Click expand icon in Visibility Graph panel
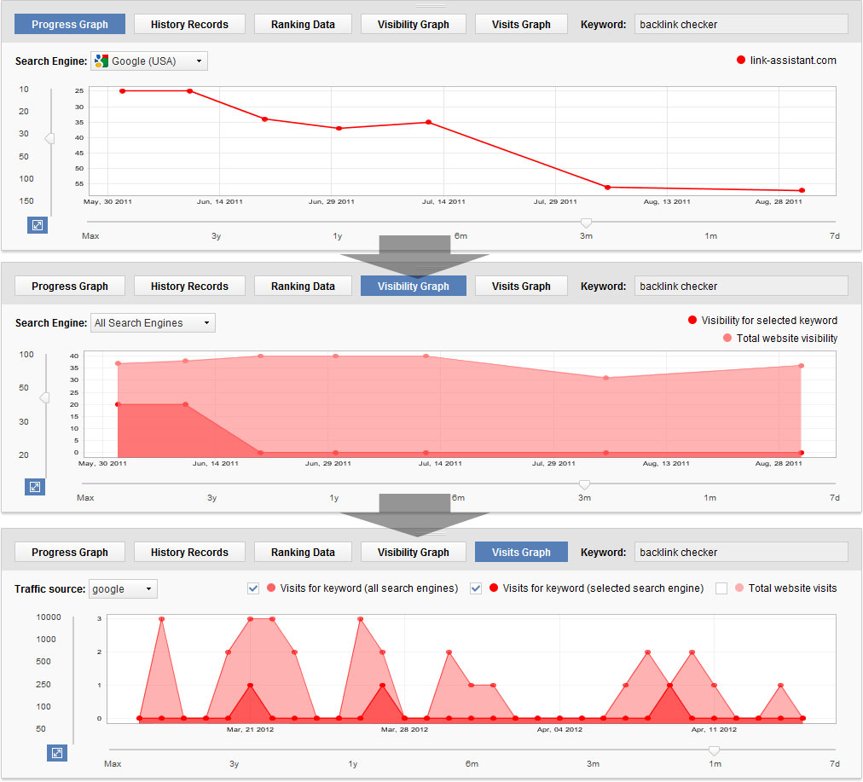The image size is (863, 782). coord(35,487)
